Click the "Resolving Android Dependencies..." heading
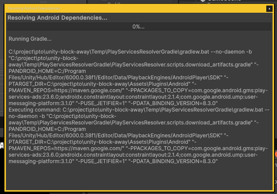Viewport: 277px width, 194px height. coord(57,18)
